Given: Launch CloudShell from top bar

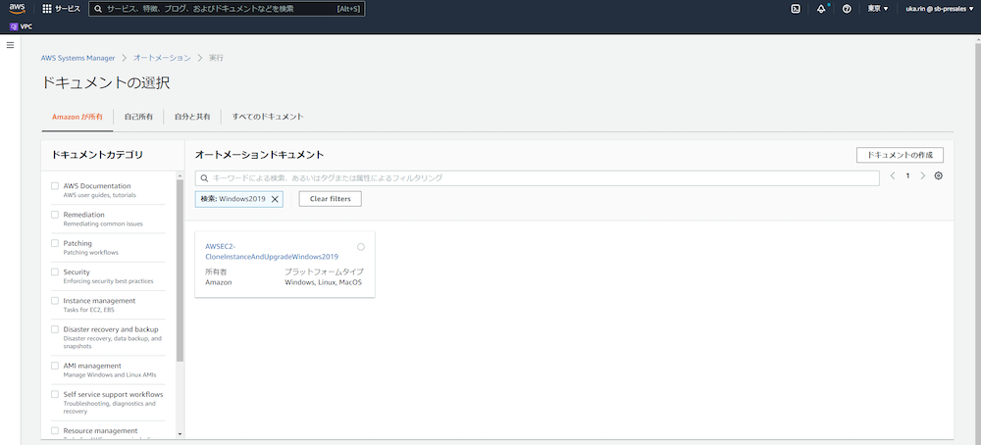Looking at the screenshot, I should (796, 9).
